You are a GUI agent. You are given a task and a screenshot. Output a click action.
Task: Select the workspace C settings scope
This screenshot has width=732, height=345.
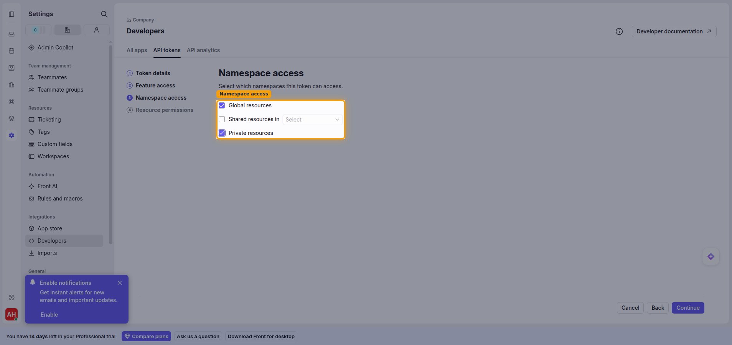click(x=38, y=30)
